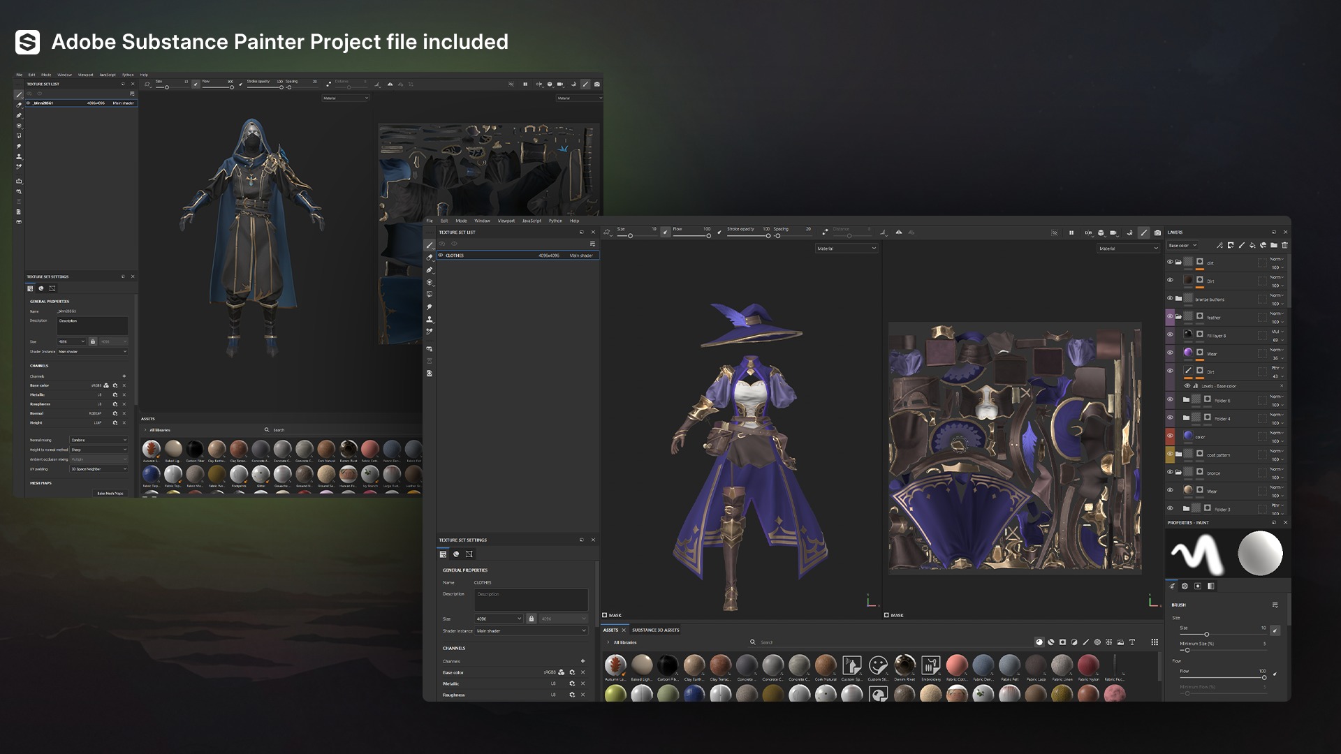This screenshot has height=754, width=1341.
Task: Select the Eraser tool in front window
Action: tap(430, 258)
